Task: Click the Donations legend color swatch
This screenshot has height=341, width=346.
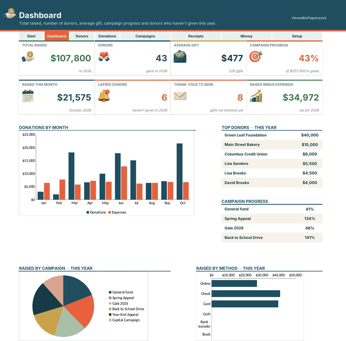Action: [88, 212]
